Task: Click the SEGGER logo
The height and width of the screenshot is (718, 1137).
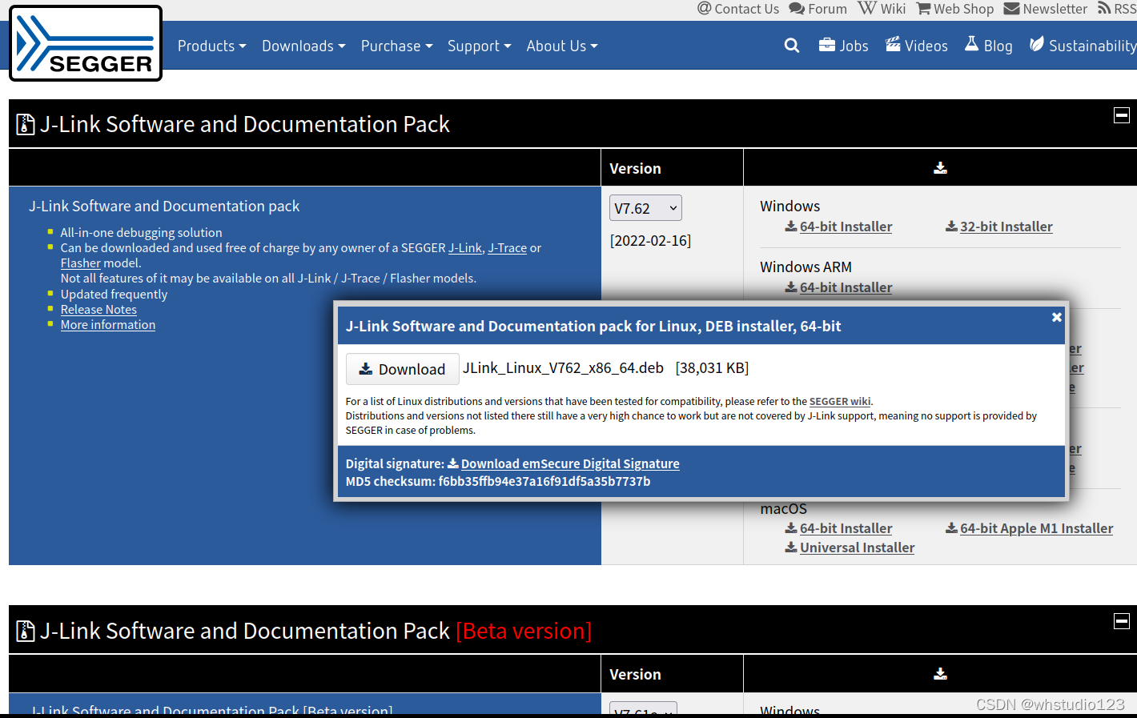Action: pyautogui.click(x=86, y=43)
